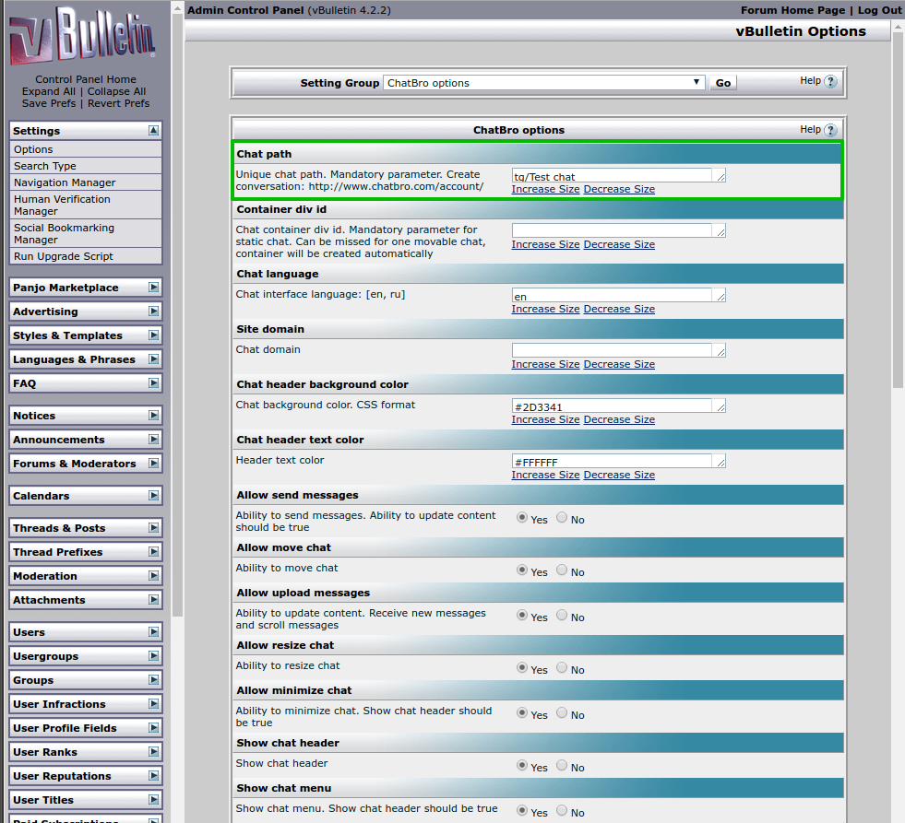Click Container div id text field

coord(618,230)
